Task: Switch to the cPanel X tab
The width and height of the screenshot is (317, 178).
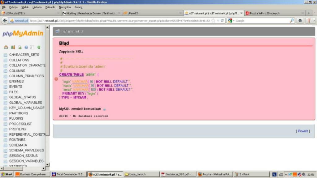Action: pos(152,13)
